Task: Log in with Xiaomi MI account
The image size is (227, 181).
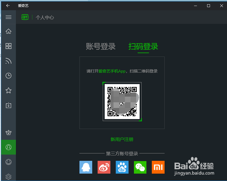Action: pos(158,167)
